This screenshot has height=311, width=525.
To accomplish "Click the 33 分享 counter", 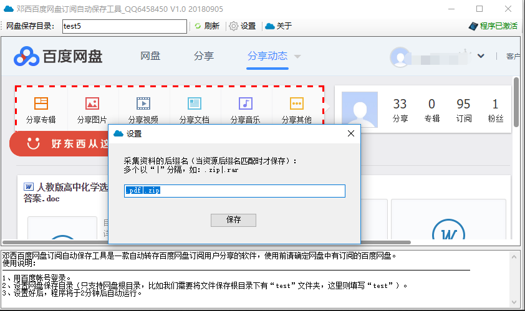I will click(x=400, y=110).
